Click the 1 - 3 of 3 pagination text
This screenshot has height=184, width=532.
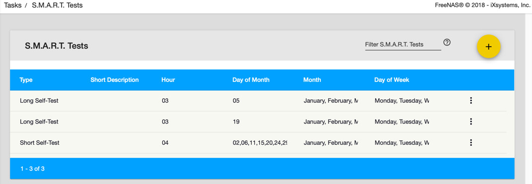pos(33,169)
